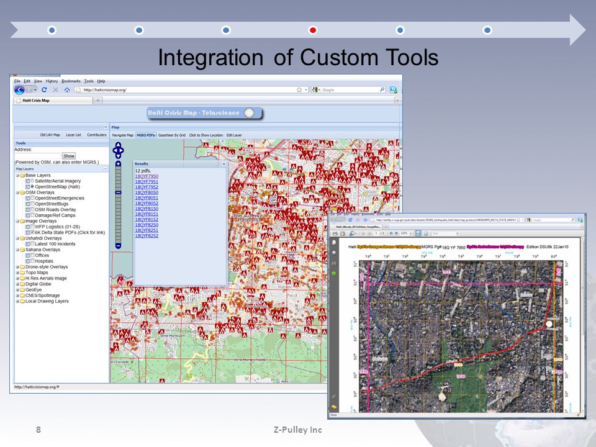This screenshot has width=596, height=447.
Task: Open pages panel icon in PDF sidebar
Action: [x=334, y=243]
